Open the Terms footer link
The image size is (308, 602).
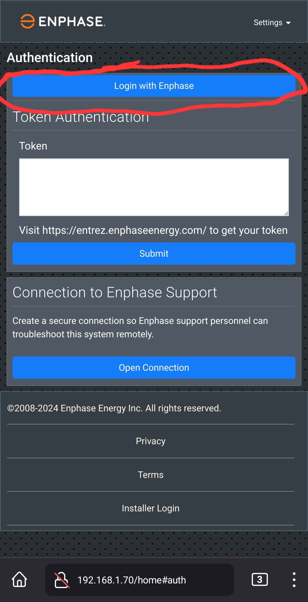(x=151, y=475)
